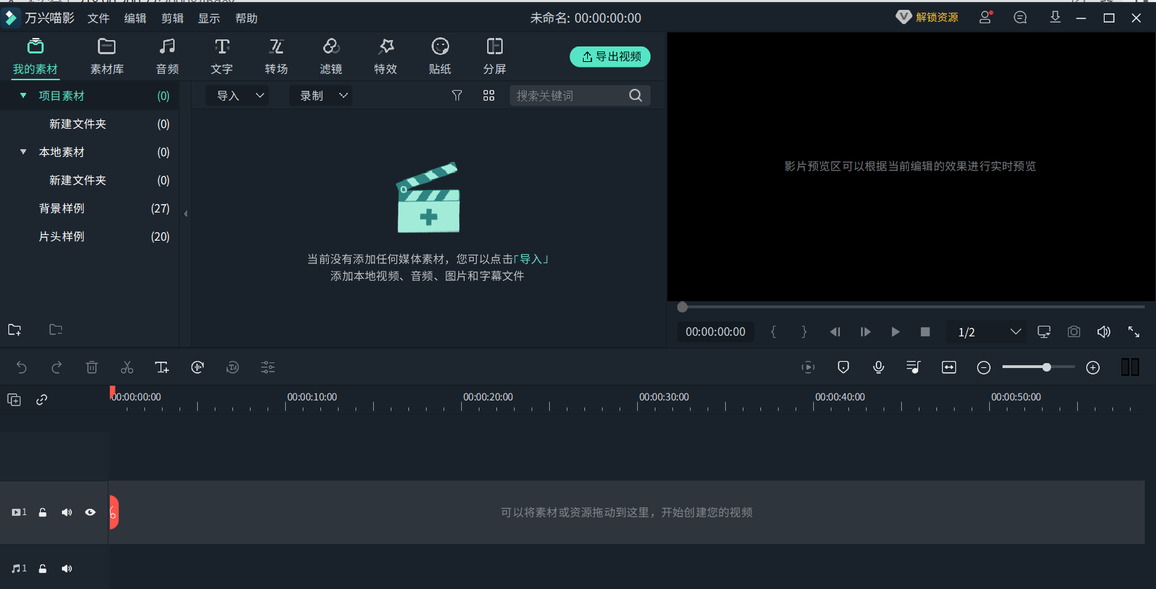Click the split scissors icon in timeline toolbar
Viewport: 1156px width, 589px height.
pyautogui.click(x=127, y=367)
